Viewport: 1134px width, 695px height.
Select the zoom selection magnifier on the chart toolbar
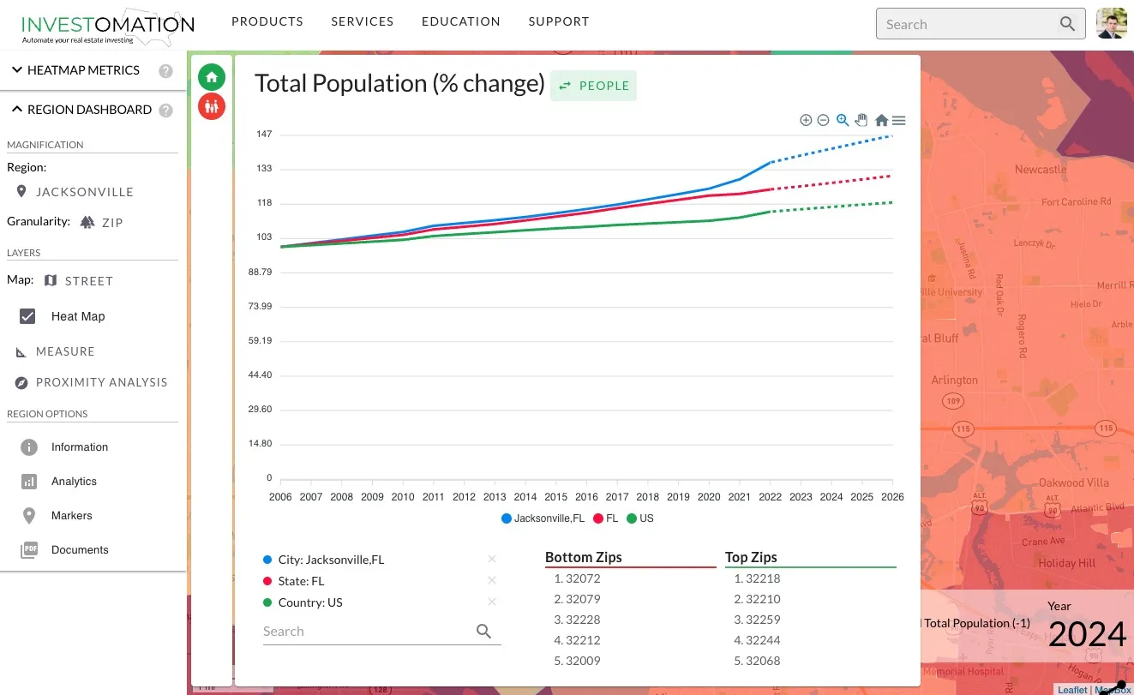coord(843,120)
